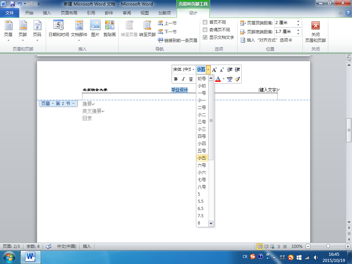
Task: Click Format Painter brush in mini toolbar
Action: pos(237,79)
